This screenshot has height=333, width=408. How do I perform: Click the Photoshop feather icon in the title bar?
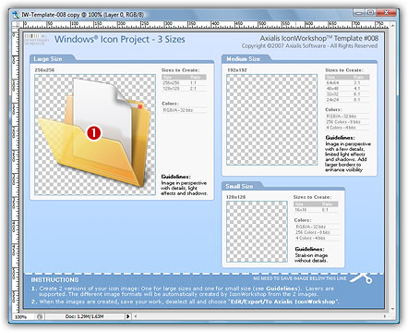point(16,15)
